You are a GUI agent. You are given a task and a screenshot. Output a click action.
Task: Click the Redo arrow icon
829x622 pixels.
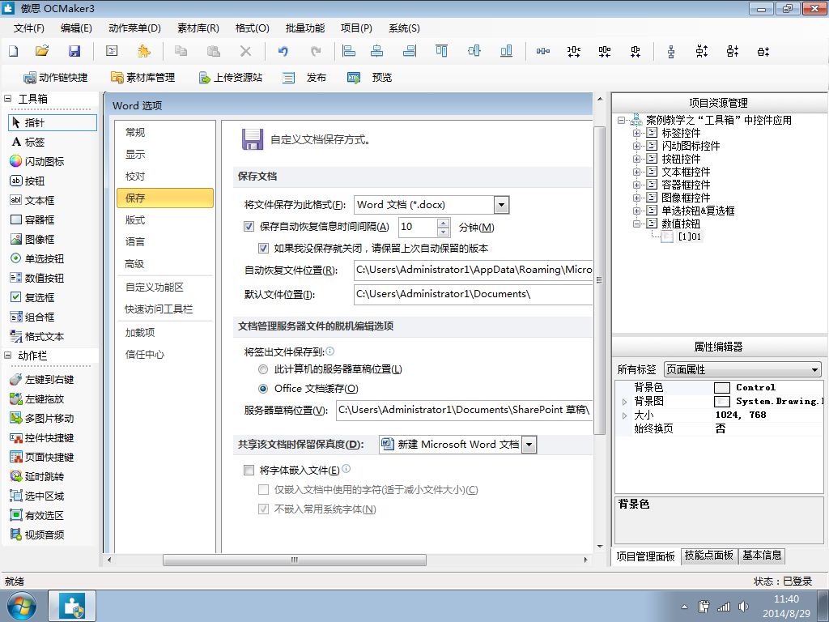[316, 51]
